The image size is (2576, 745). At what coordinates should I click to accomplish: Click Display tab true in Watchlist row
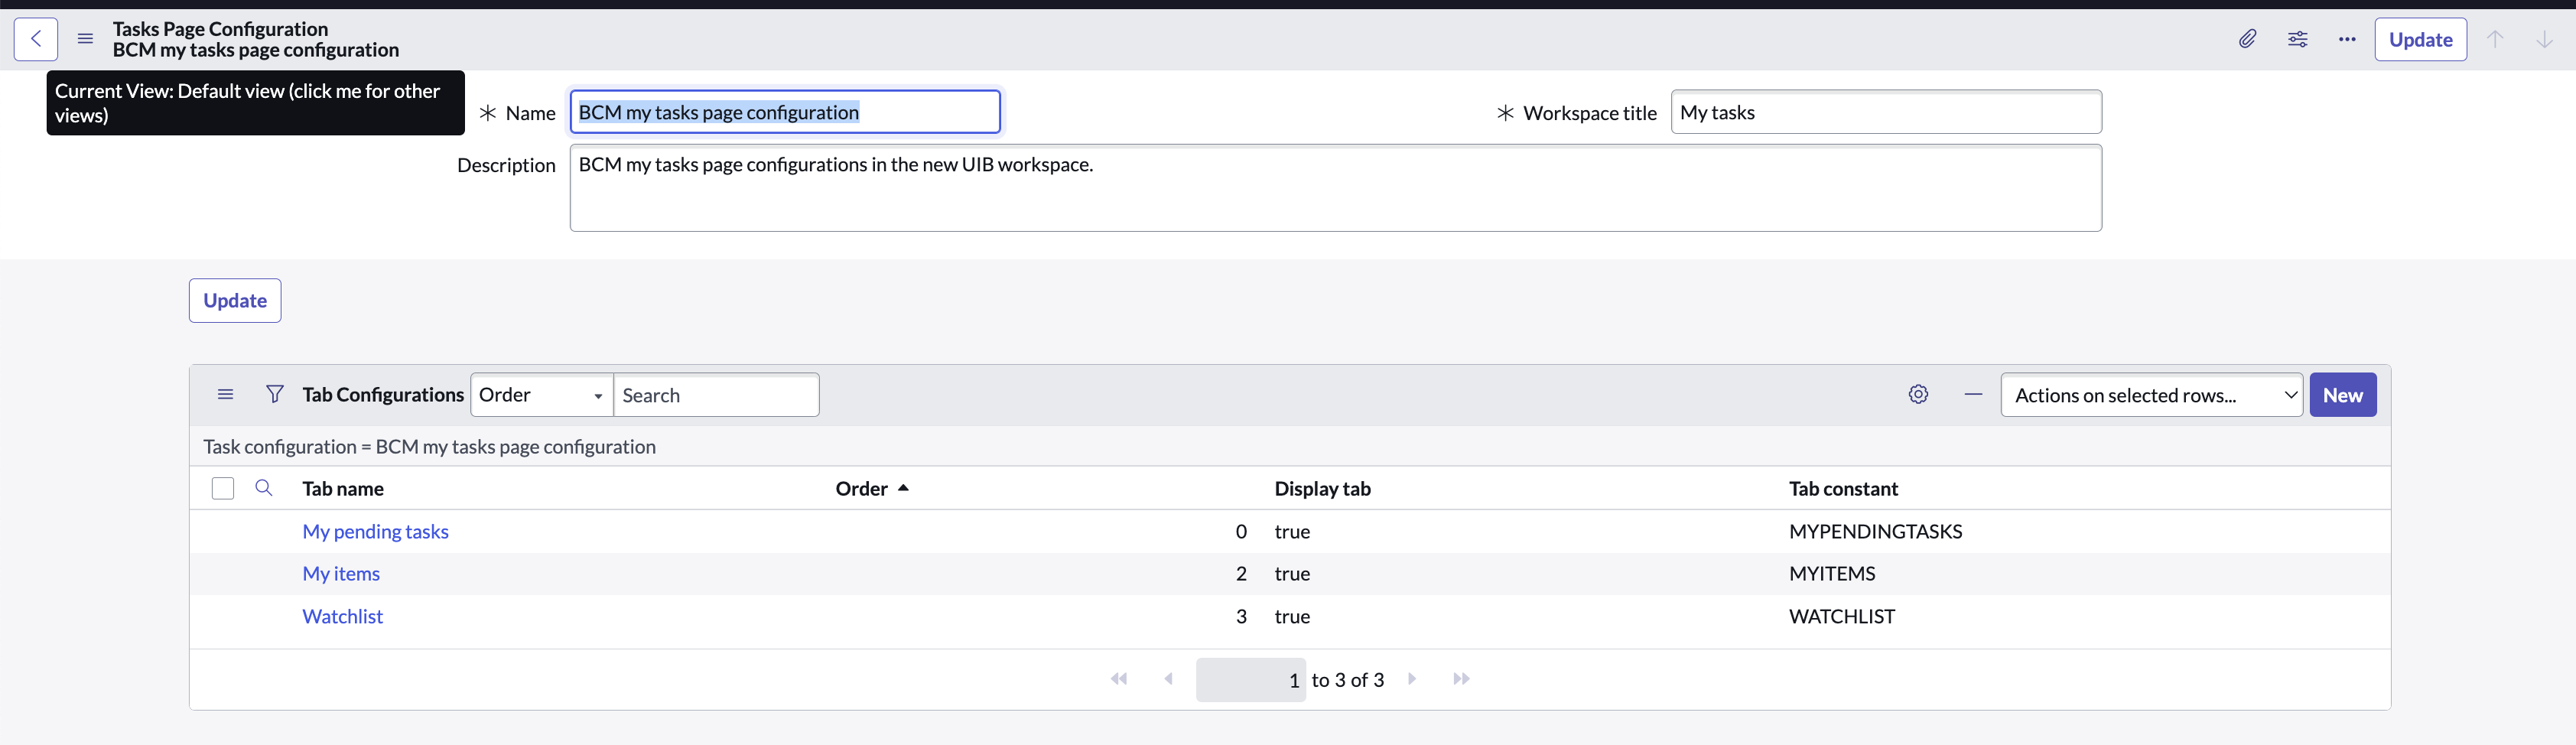[x=1292, y=616]
